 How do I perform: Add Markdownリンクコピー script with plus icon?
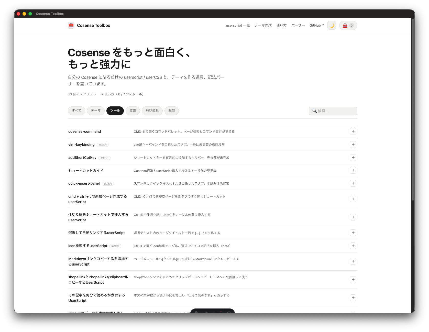(353, 261)
